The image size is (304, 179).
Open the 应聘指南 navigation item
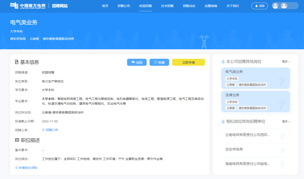point(211,6)
